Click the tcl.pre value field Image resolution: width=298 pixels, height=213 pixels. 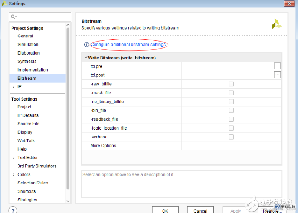point(227,66)
